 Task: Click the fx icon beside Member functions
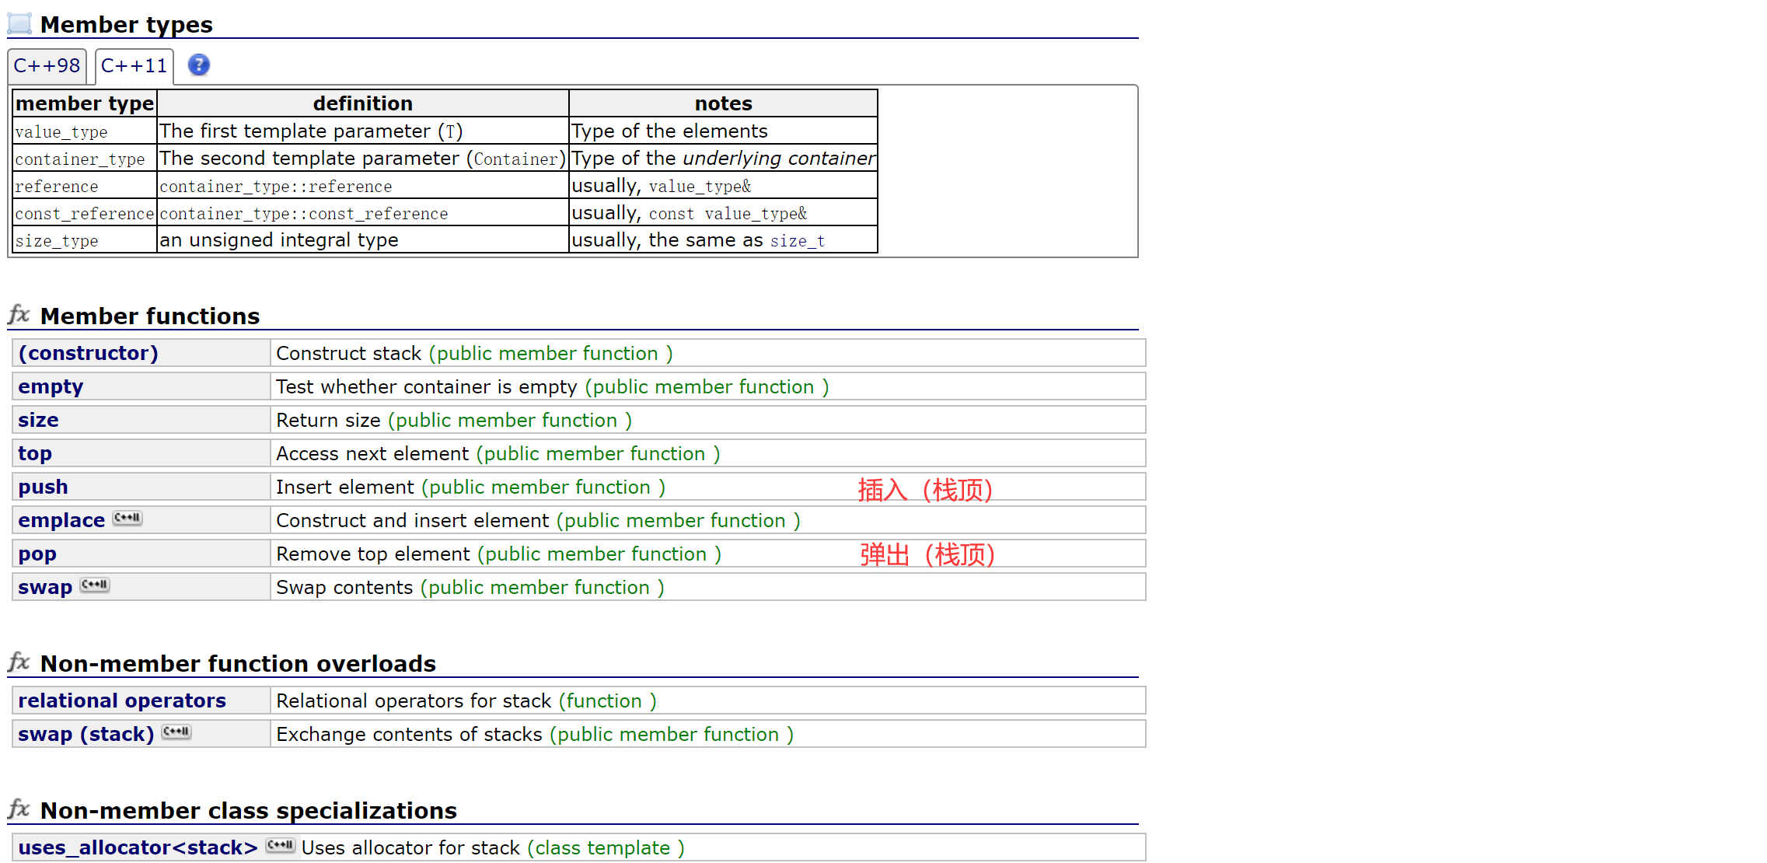19,315
